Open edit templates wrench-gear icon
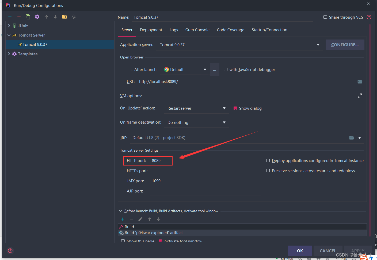The width and height of the screenshot is (377, 260). (x=37, y=17)
